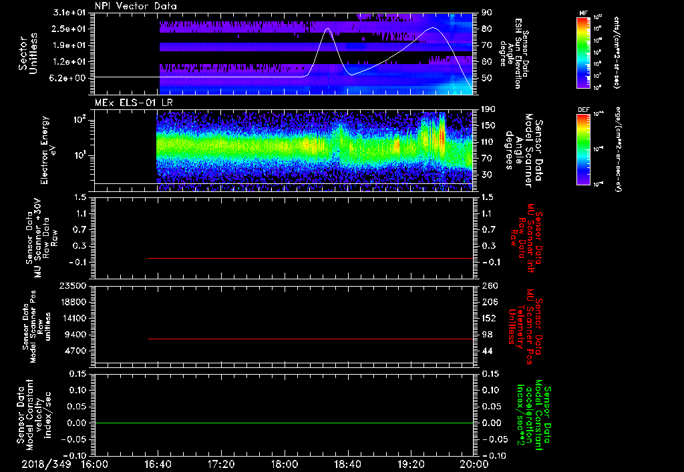
Task: Click the 152 telemetry tick label
Action: (x=489, y=318)
